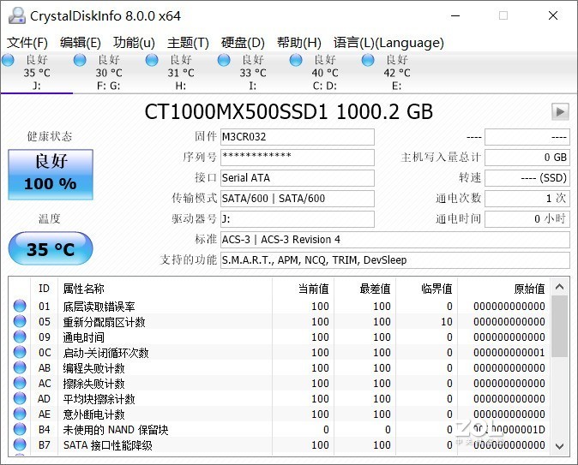This screenshot has width=578, height=465.
Task: Click the 35 °C temperature button
Action: [51, 248]
